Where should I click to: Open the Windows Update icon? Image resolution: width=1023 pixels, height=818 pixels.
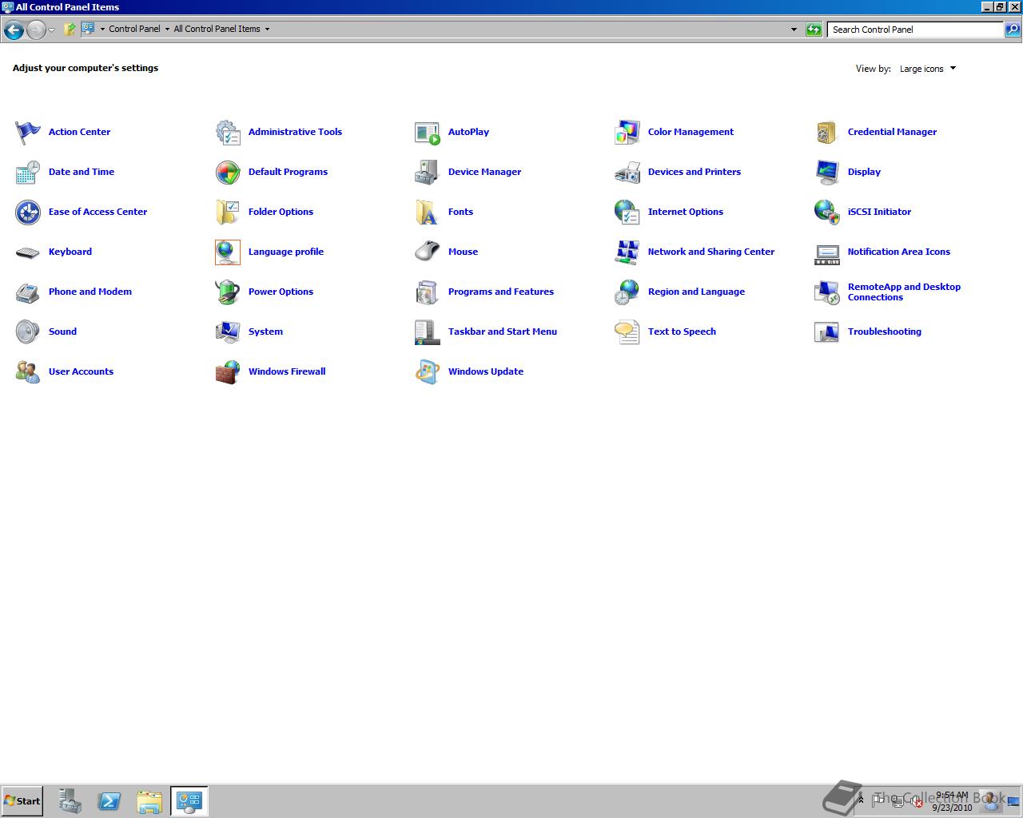[x=428, y=372]
